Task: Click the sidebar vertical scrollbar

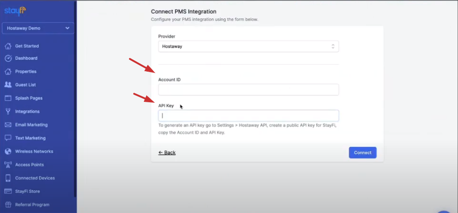Action: [x=76, y=99]
